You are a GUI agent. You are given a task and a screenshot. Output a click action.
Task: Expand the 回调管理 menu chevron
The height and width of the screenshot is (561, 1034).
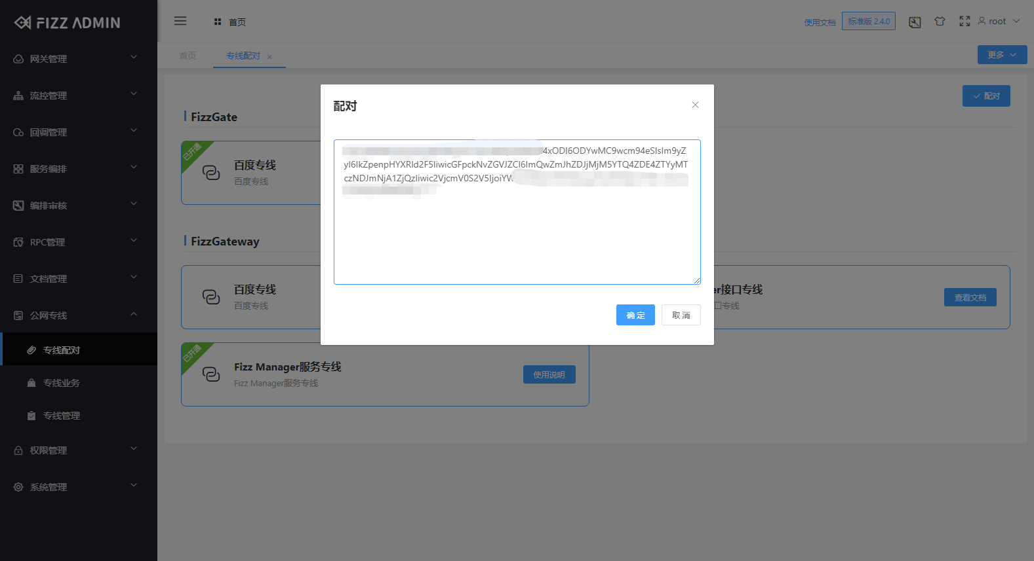(x=134, y=130)
